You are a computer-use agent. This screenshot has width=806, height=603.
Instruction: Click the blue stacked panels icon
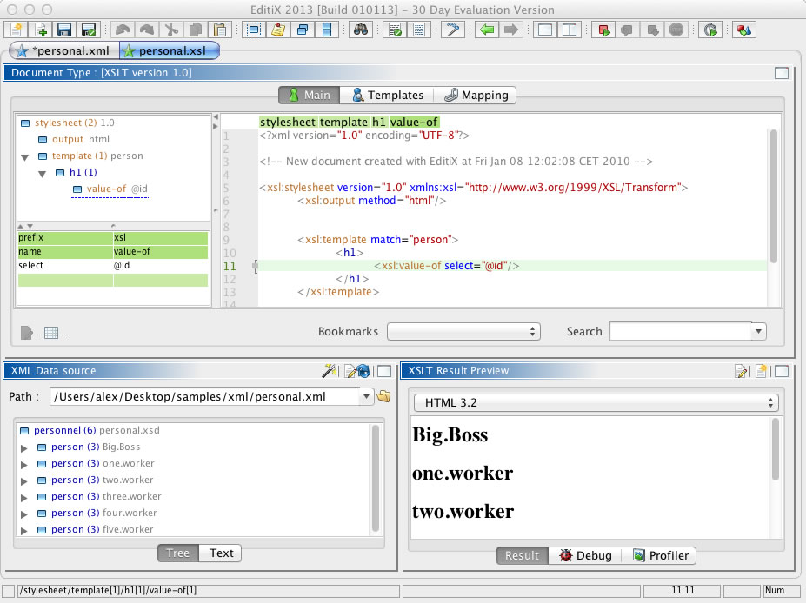[x=326, y=30]
